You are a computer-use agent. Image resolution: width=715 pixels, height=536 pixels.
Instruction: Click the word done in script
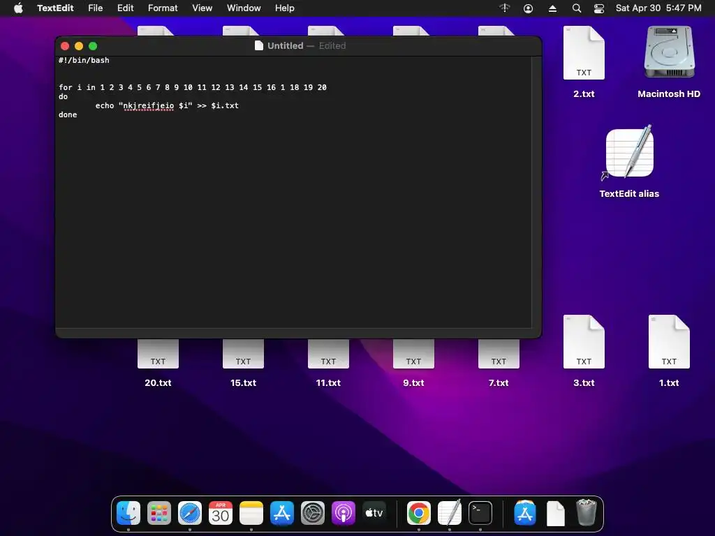click(68, 115)
